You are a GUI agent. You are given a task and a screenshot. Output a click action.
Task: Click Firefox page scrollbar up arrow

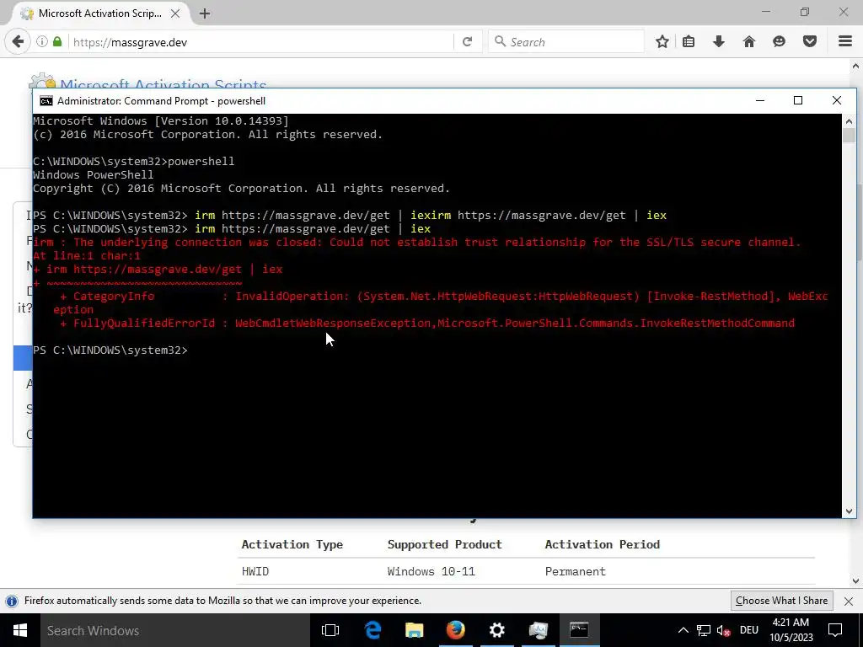[x=856, y=66]
